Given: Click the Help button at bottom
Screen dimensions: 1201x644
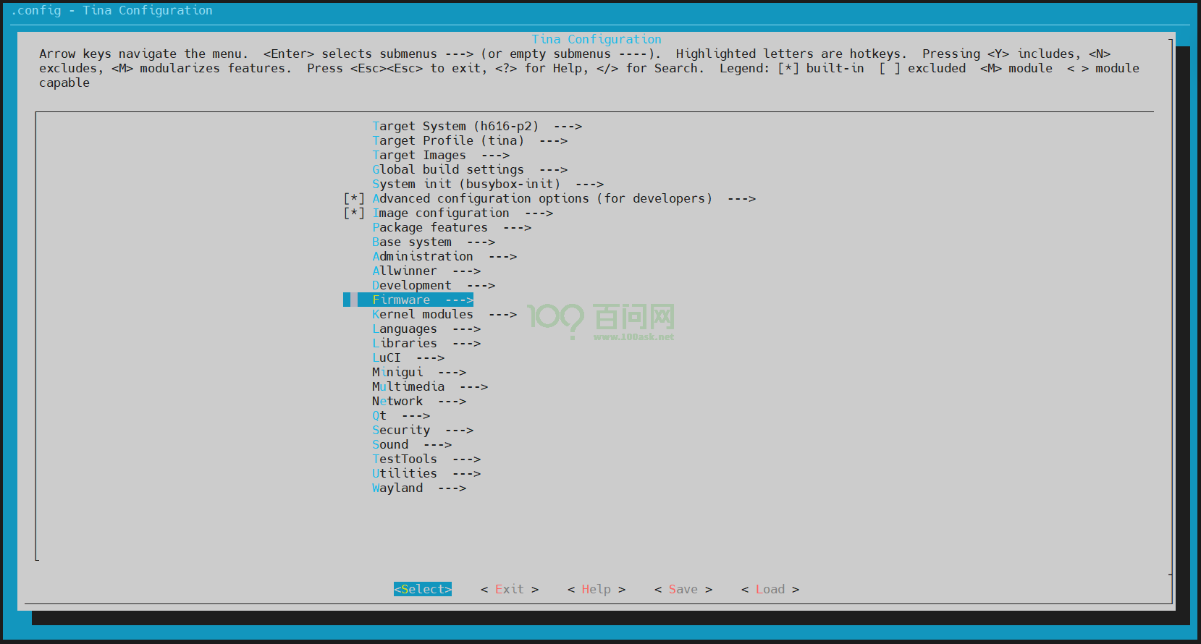Looking at the screenshot, I should 596,589.
